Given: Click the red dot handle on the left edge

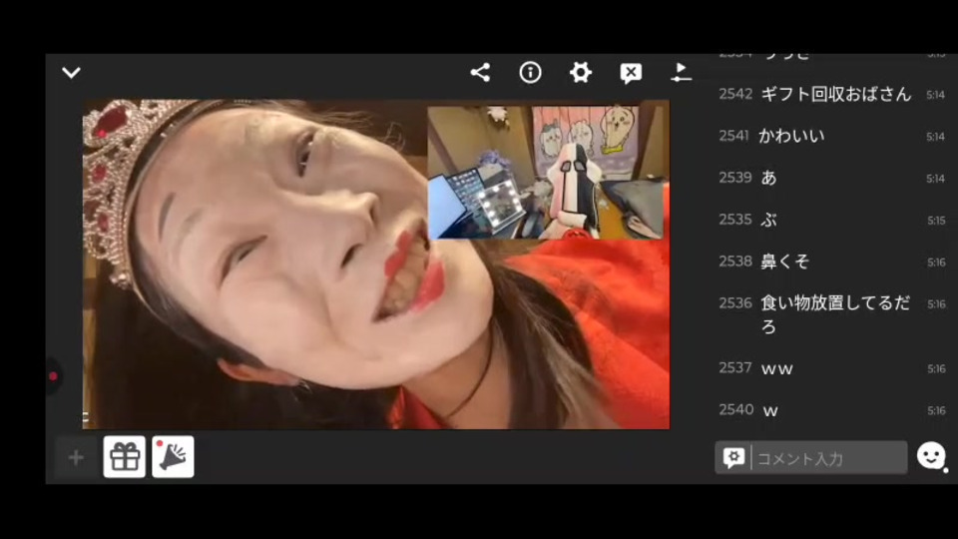Looking at the screenshot, I should pyautogui.click(x=53, y=376).
